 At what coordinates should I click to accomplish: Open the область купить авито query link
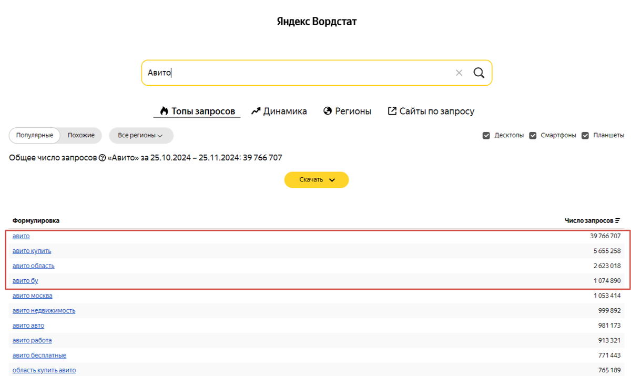coord(44,370)
